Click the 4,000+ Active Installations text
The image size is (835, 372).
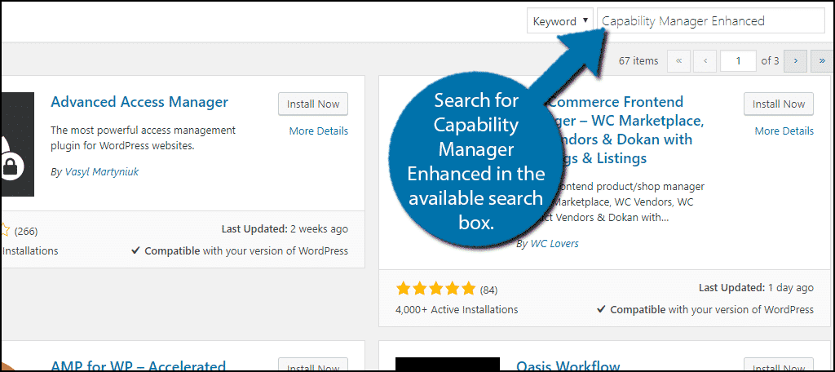click(457, 309)
